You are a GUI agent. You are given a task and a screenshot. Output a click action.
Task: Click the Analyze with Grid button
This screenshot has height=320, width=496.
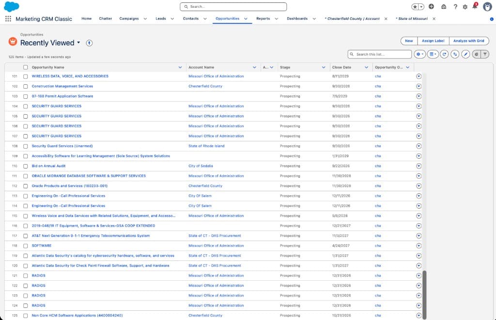[469, 41]
